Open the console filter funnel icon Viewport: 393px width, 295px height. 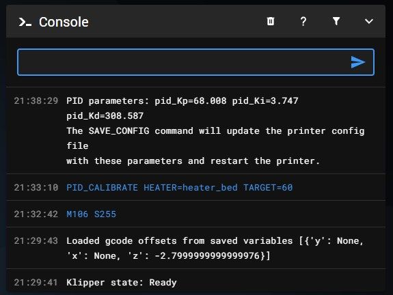(336, 22)
